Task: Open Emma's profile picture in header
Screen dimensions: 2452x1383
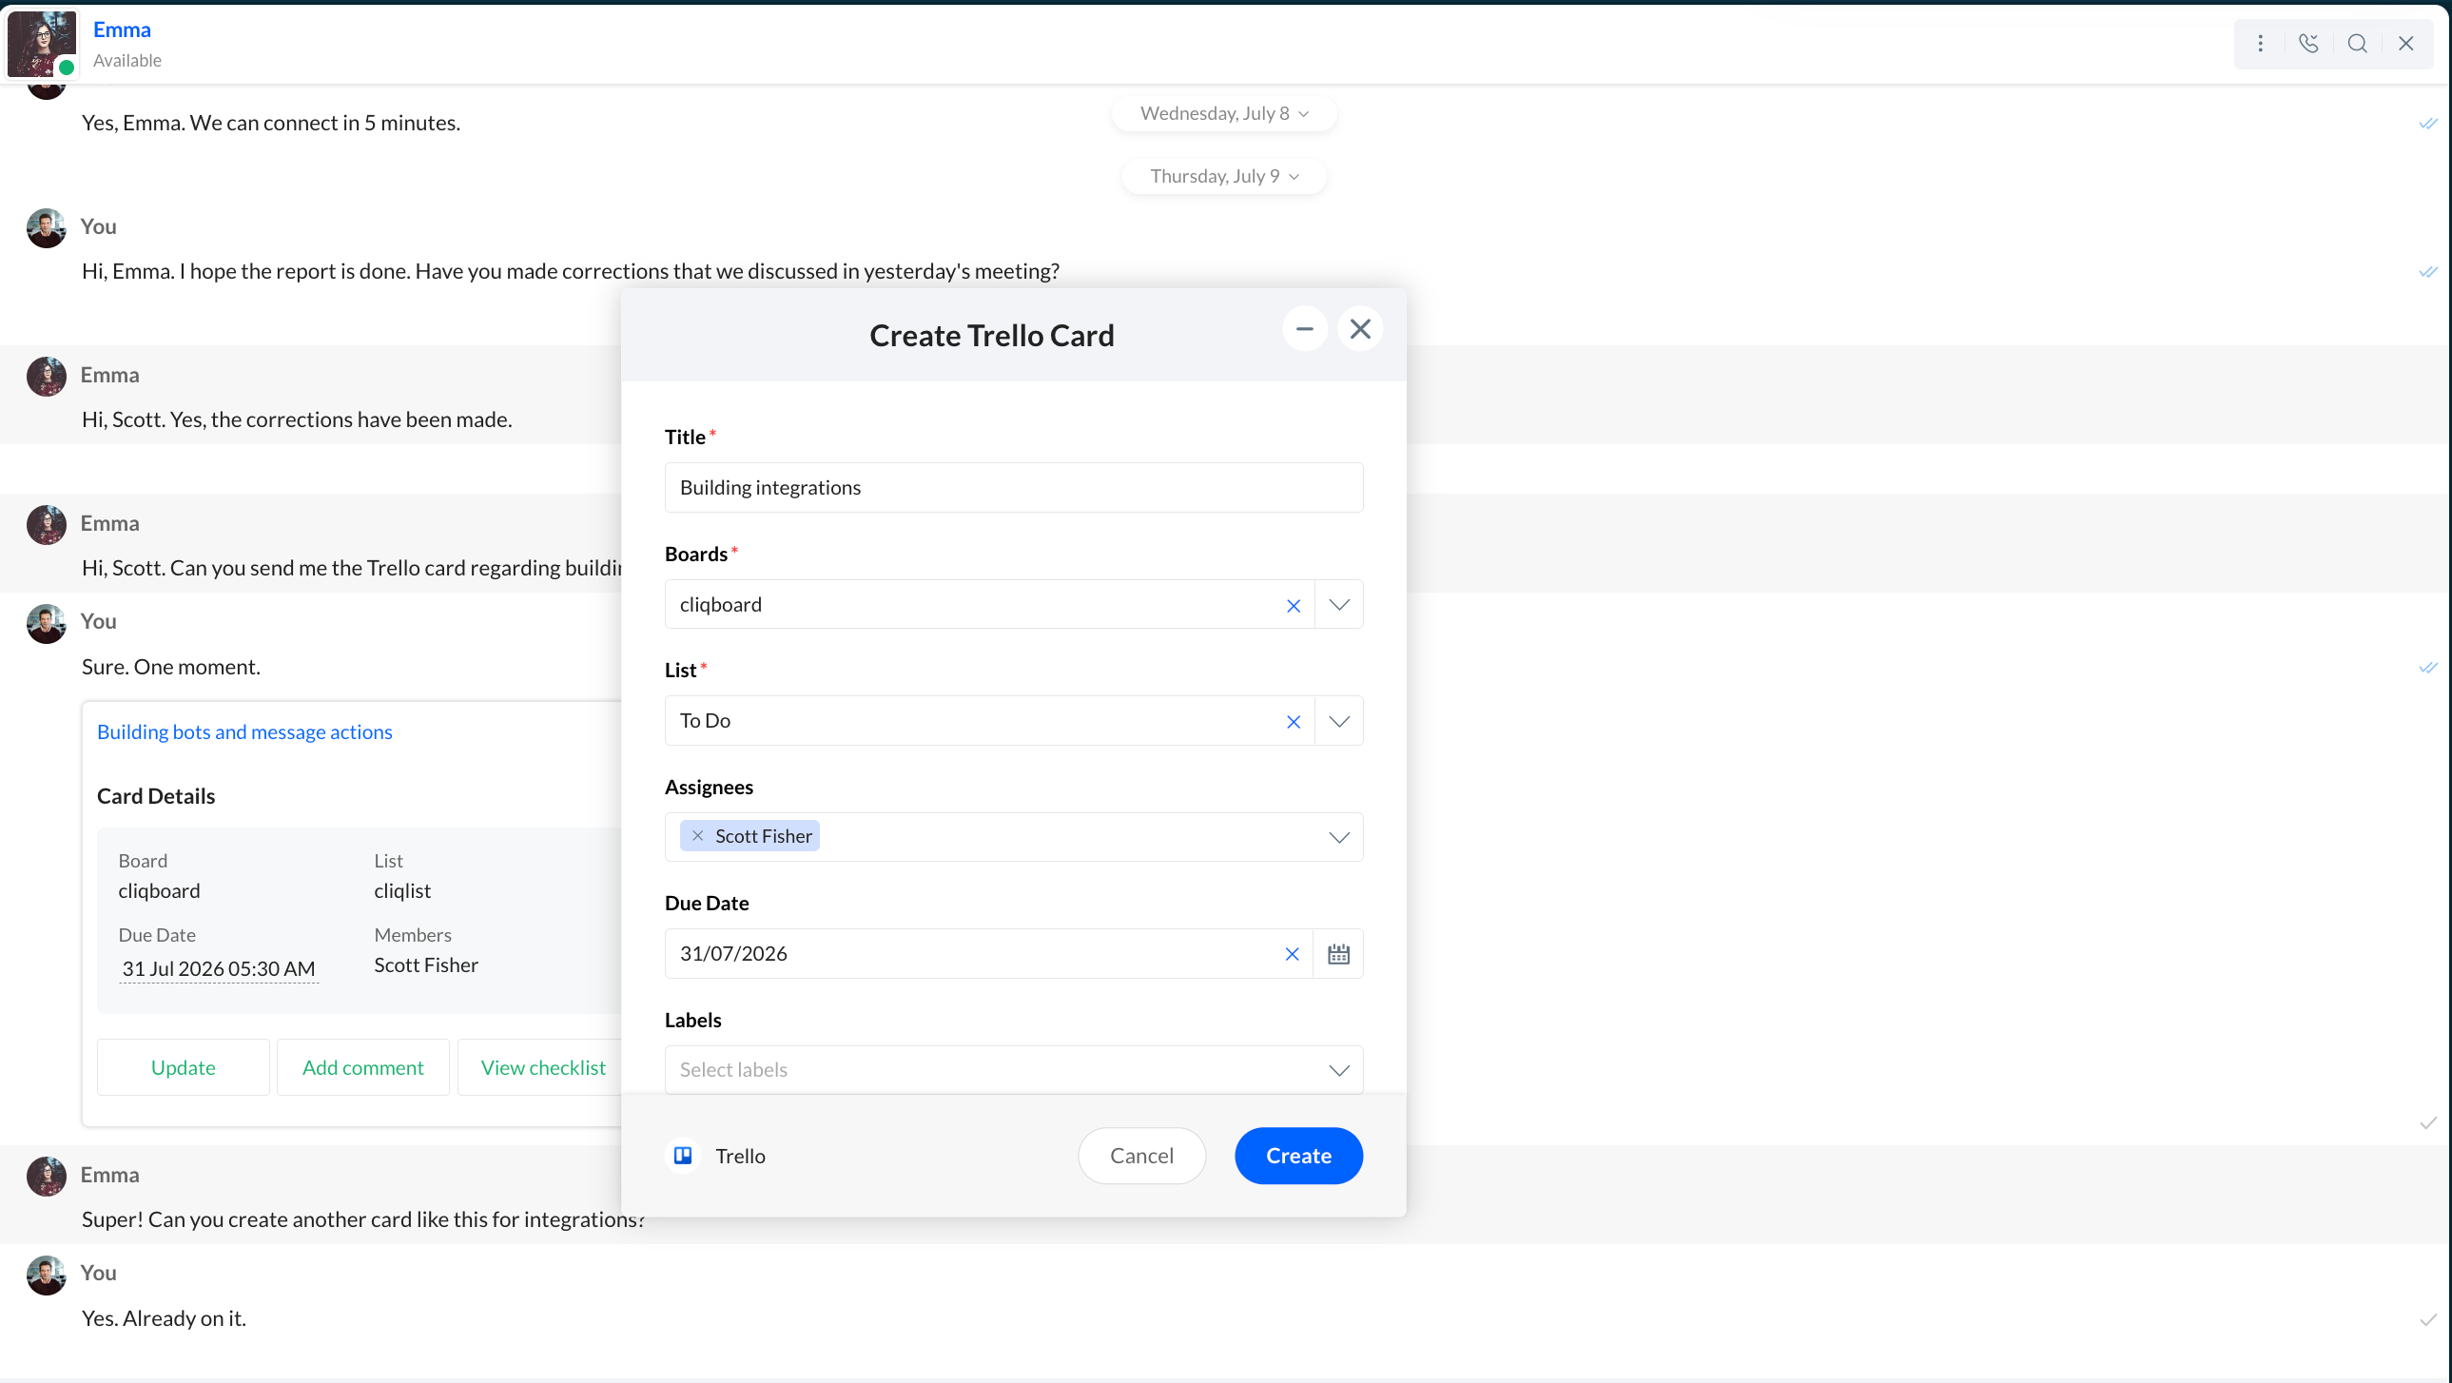Action: point(41,43)
